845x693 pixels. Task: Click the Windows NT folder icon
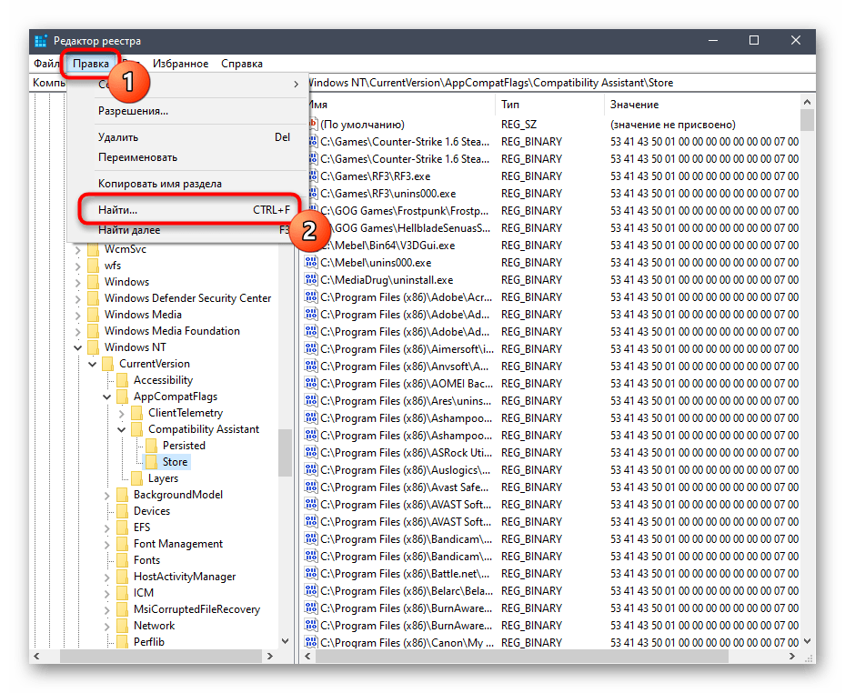tap(94, 347)
